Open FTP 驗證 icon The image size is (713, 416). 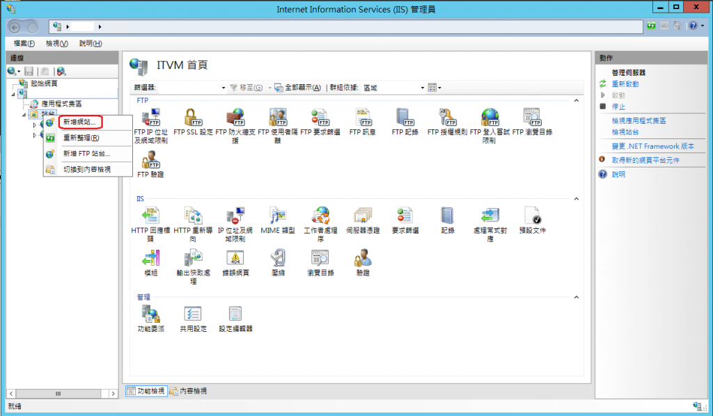coord(150,164)
